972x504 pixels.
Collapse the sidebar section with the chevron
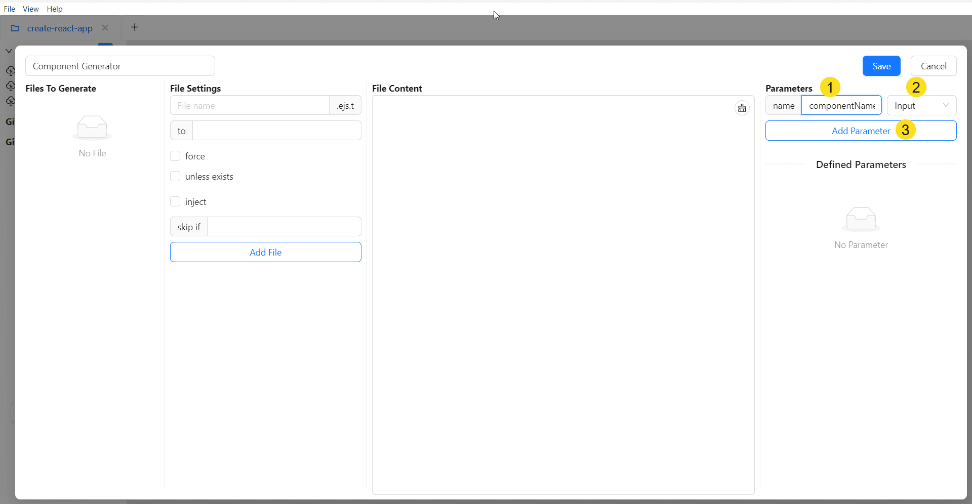tap(9, 51)
